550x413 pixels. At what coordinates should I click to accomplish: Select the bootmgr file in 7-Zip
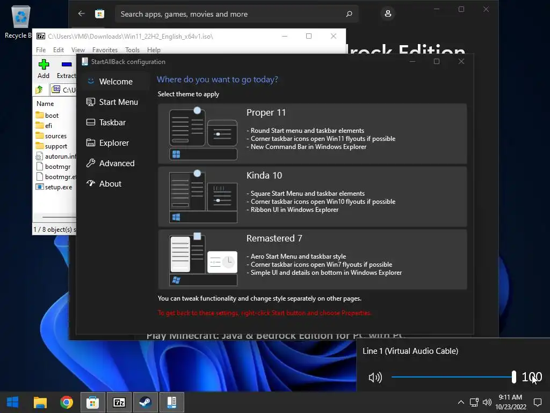53,167
